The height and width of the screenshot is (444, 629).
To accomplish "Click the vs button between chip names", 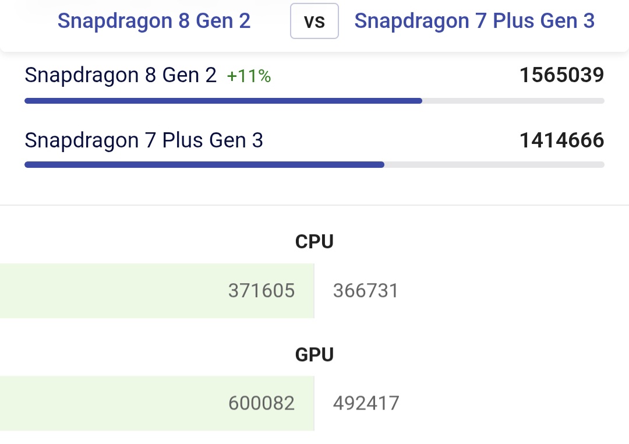I will click(314, 22).
